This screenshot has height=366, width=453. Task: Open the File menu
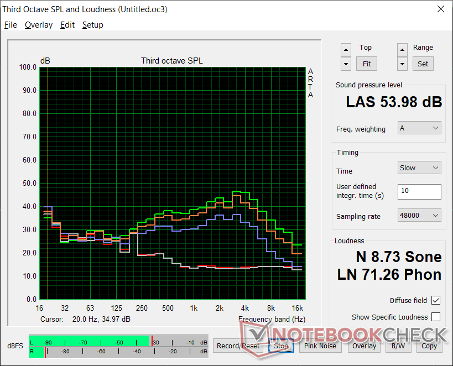(11, 25)
